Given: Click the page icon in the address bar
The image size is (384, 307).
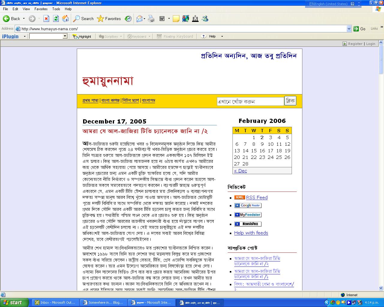Looking at the screenshot, I should click(x=18, y=29).
